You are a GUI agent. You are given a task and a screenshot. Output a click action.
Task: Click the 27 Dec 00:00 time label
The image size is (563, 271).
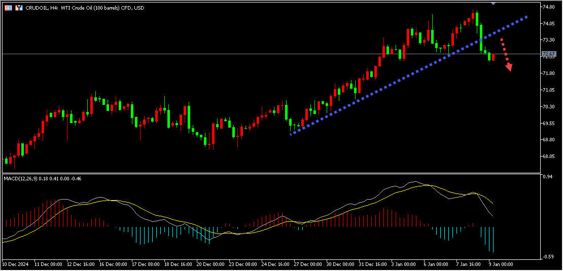(x=308, y=264)
